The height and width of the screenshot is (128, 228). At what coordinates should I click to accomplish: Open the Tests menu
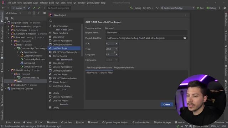(x=63, y=3)
